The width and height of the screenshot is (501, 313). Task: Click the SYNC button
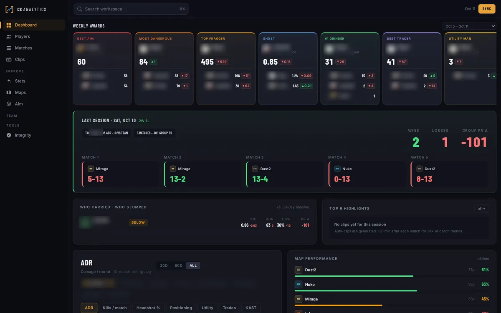point(487,9)
